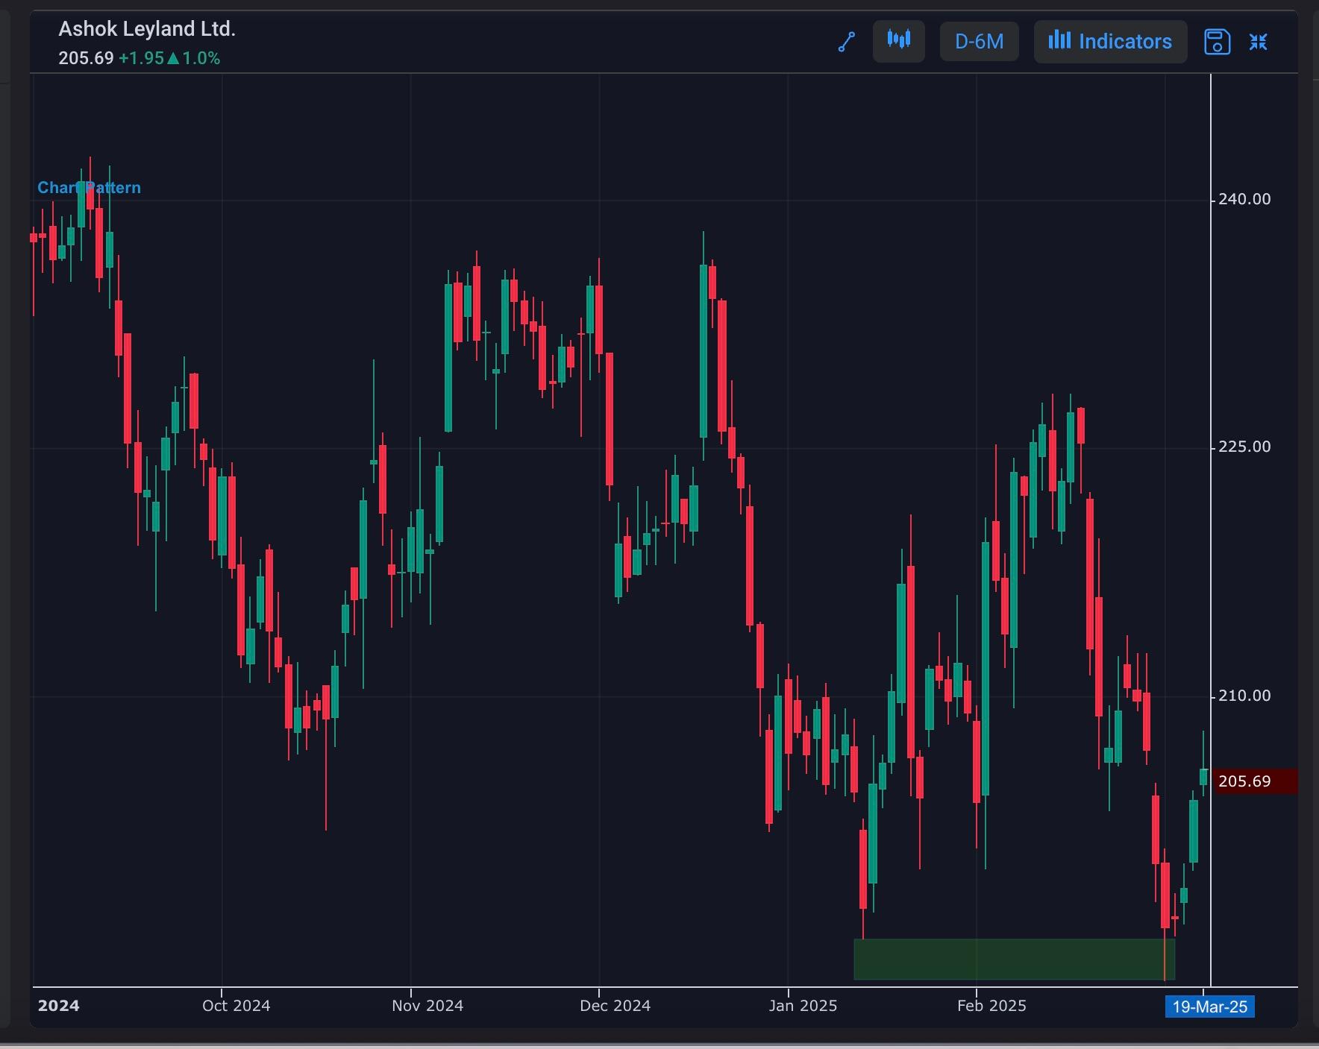Open the D-6M timeframe dropdown
Image resolution: width=1319 pixels, height=1049 pixels.
pyautogui.click(x=979, y=41)
